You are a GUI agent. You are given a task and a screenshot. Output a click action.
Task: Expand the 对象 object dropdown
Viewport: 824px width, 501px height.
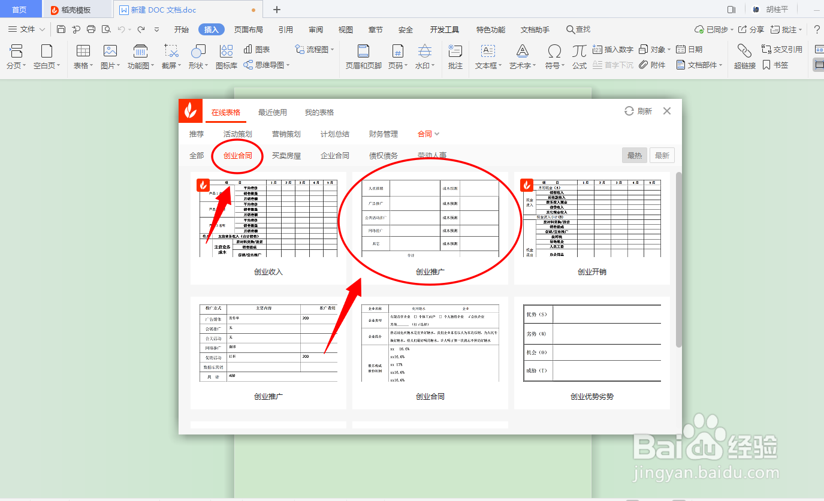669,50
